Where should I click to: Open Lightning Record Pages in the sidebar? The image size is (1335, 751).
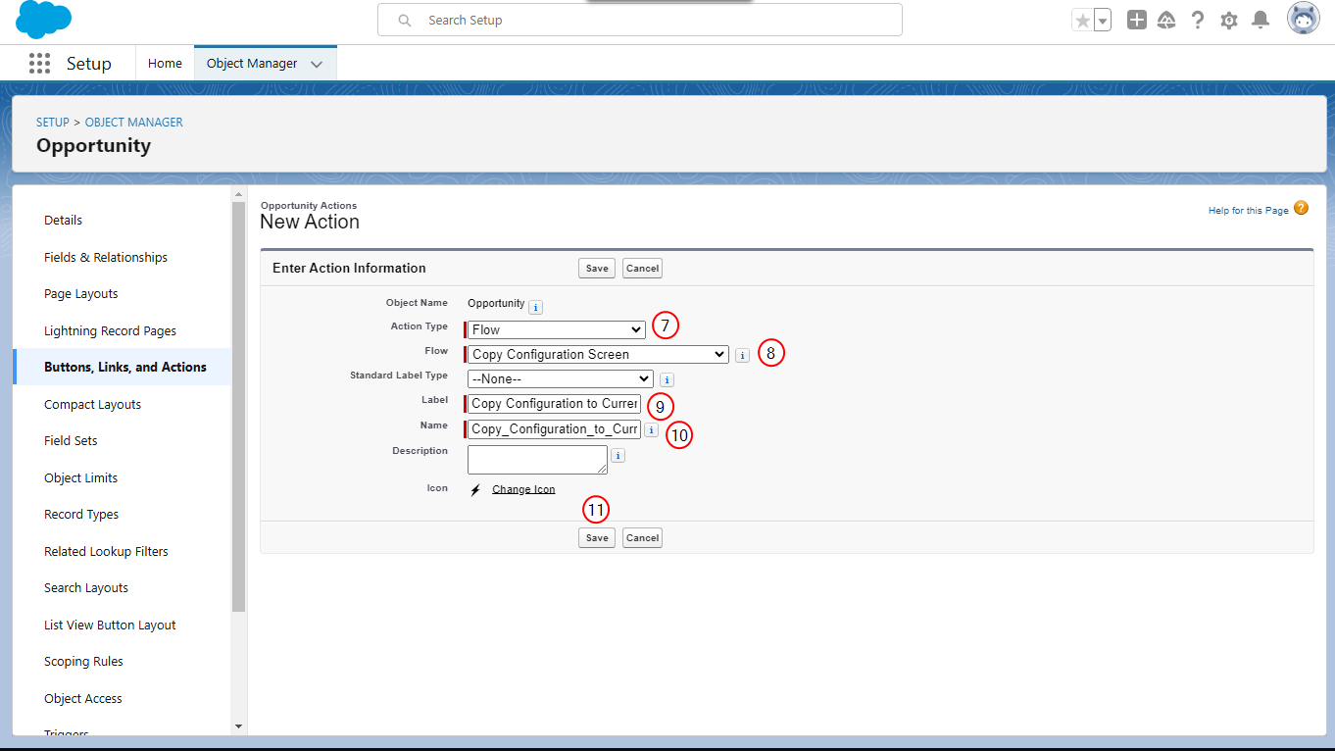tap(110, 330)
